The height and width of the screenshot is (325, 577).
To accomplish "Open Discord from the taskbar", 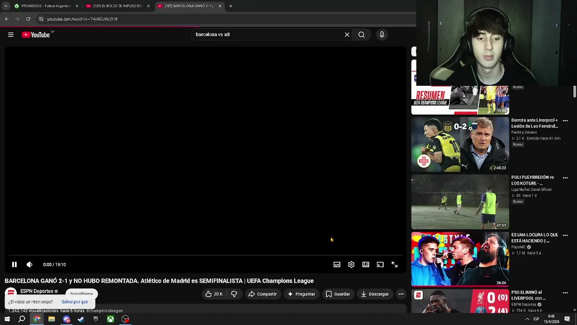I will click(66, 319).
